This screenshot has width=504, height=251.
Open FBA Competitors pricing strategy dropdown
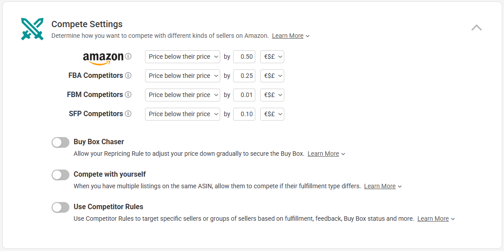pyautogui.click(x=182, y=76)
